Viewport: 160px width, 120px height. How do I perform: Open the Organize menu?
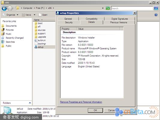pyautogui.click(x=12, y=15)
